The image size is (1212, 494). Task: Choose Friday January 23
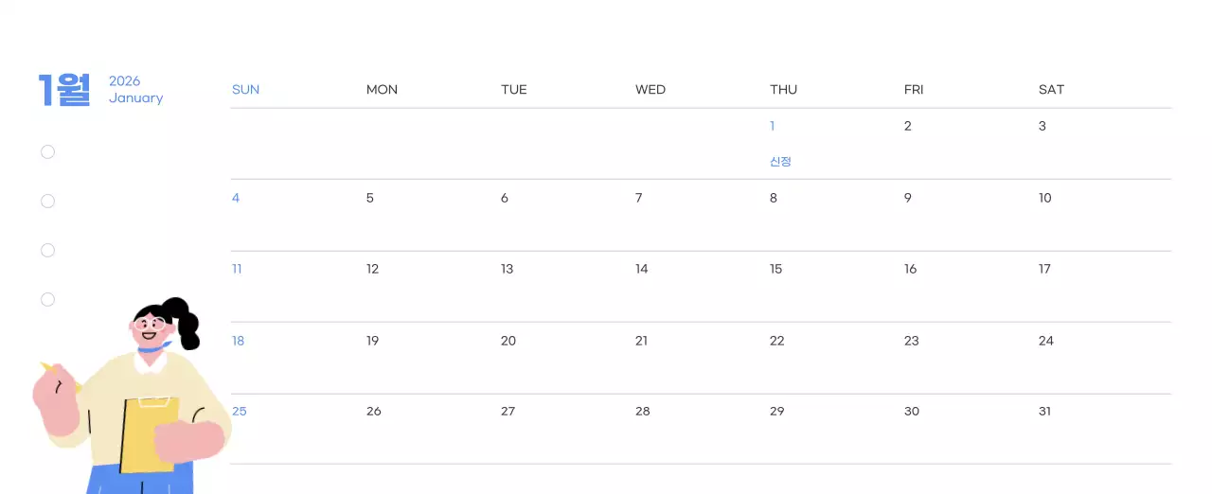[x=911, y=342]
